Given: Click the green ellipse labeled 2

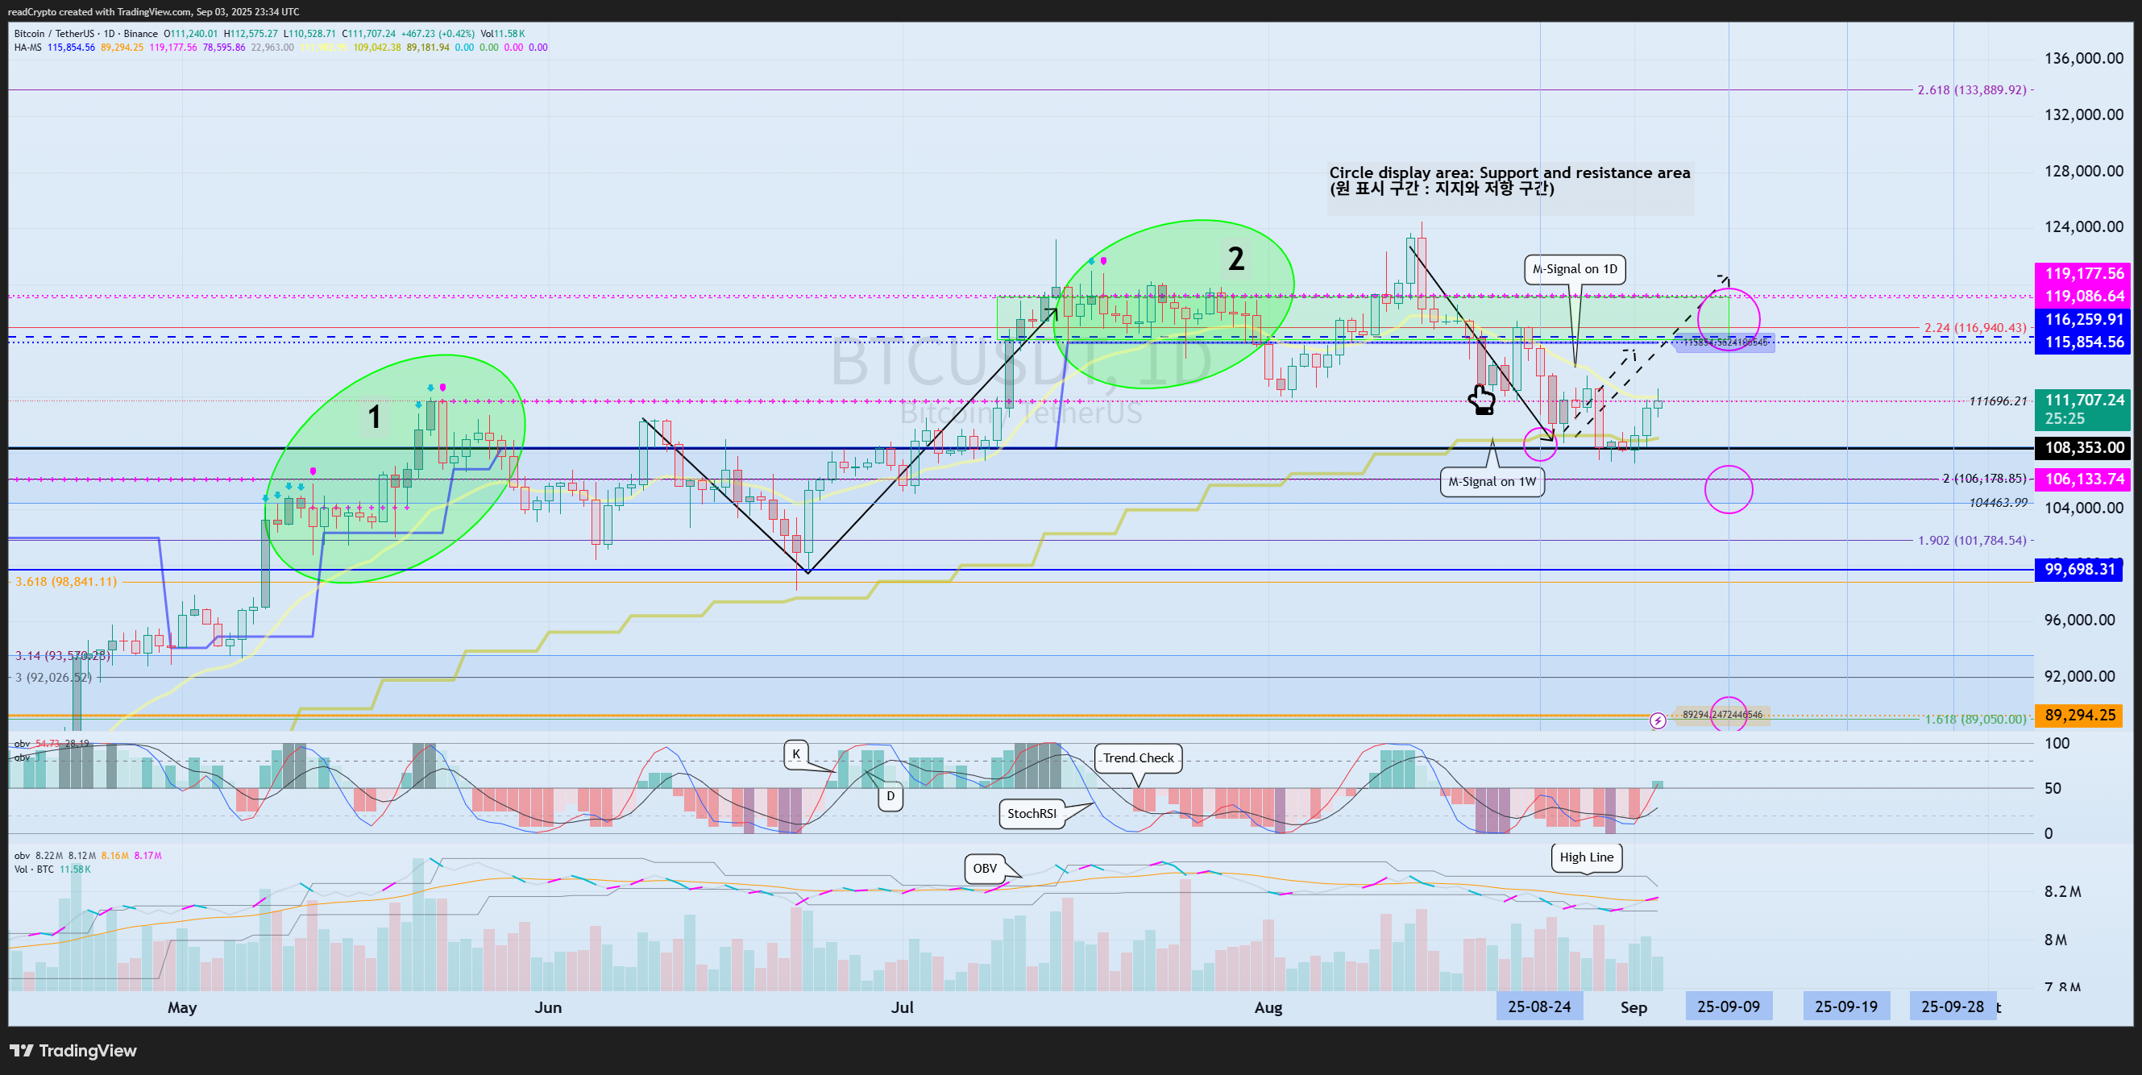Looking at the screenshot, I should click(1173, 305).
